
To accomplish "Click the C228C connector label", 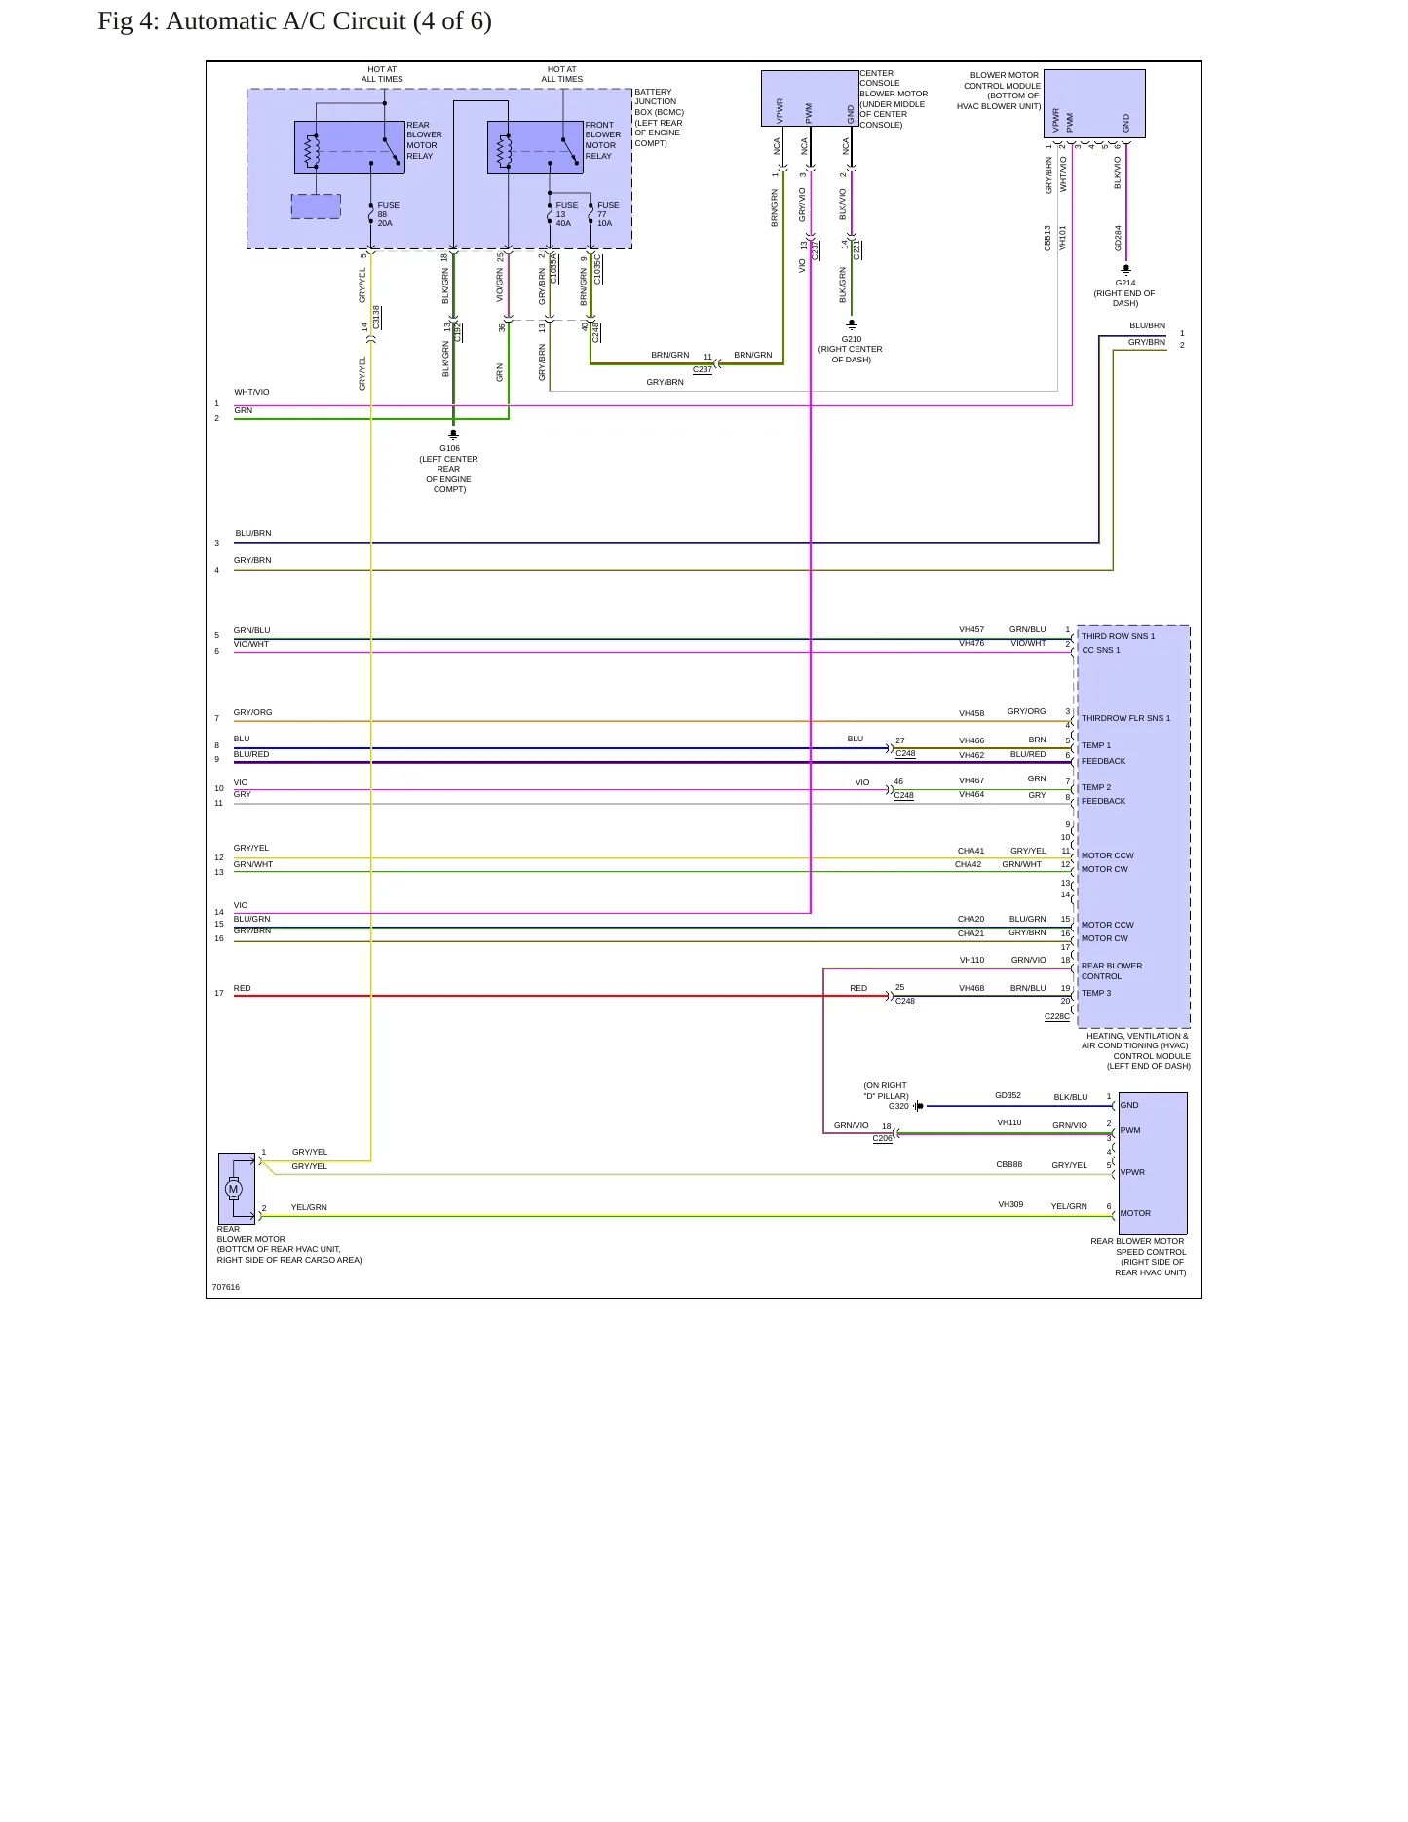I will click(x=1057, y=1016).
